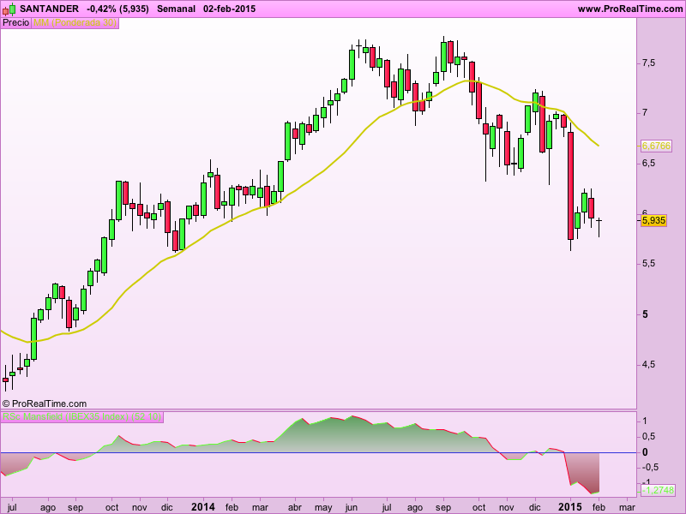Viewport: 686px width, 514px height.
Task: Click the -0,42% change value
Action: [101, 9]
